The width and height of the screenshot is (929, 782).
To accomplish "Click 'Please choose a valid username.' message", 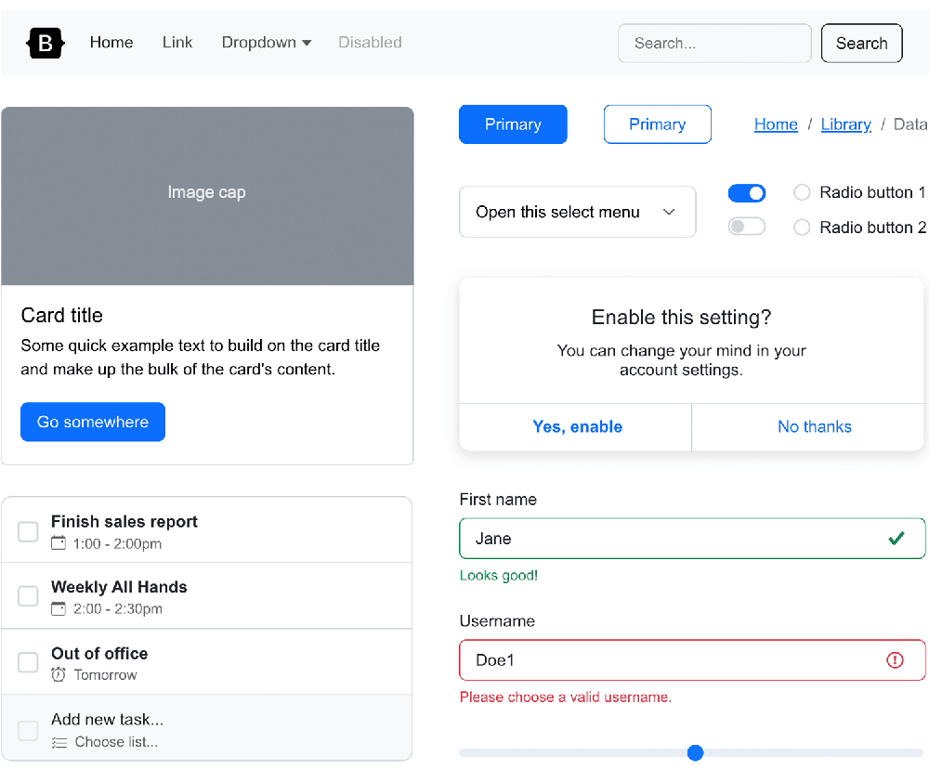I will [566, 697].
